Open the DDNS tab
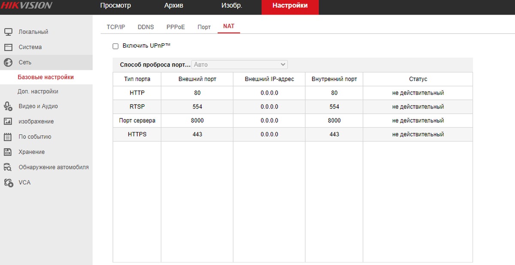This screenshot has width=515, height=265. pos(145,27)
